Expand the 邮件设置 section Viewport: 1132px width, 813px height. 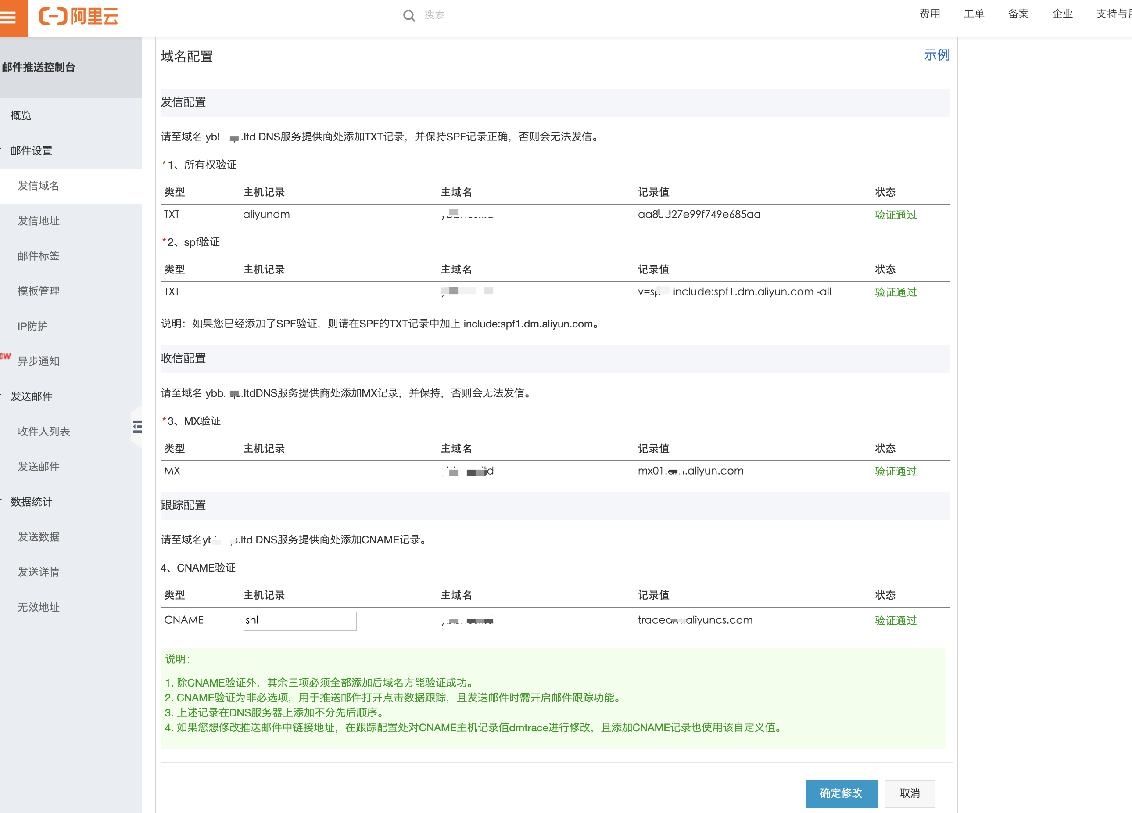pos(32,150)
